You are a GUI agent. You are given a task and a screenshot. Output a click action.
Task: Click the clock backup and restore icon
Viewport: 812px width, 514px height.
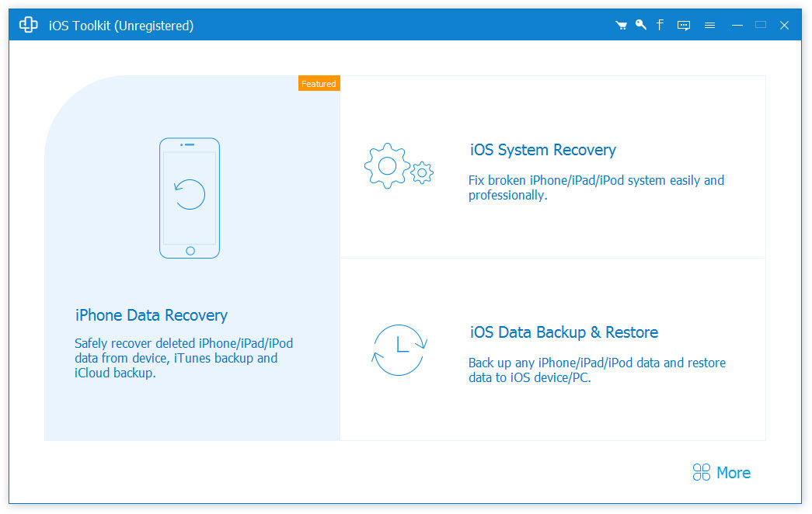click(399, 349)
